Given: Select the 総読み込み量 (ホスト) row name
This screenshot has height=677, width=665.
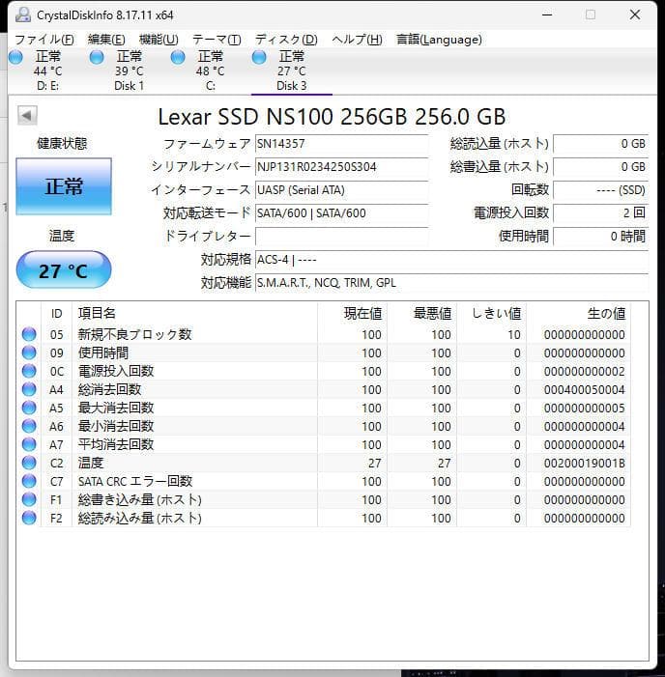Looking at the screenshot, I should [x=140, y=518].
